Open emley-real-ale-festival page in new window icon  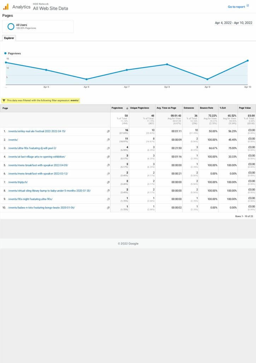[108, 131]
